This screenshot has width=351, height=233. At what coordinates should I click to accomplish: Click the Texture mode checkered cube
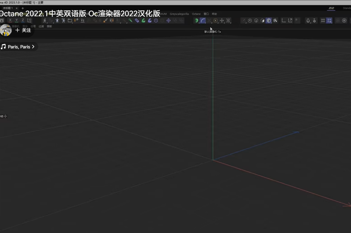pos(275,20)
